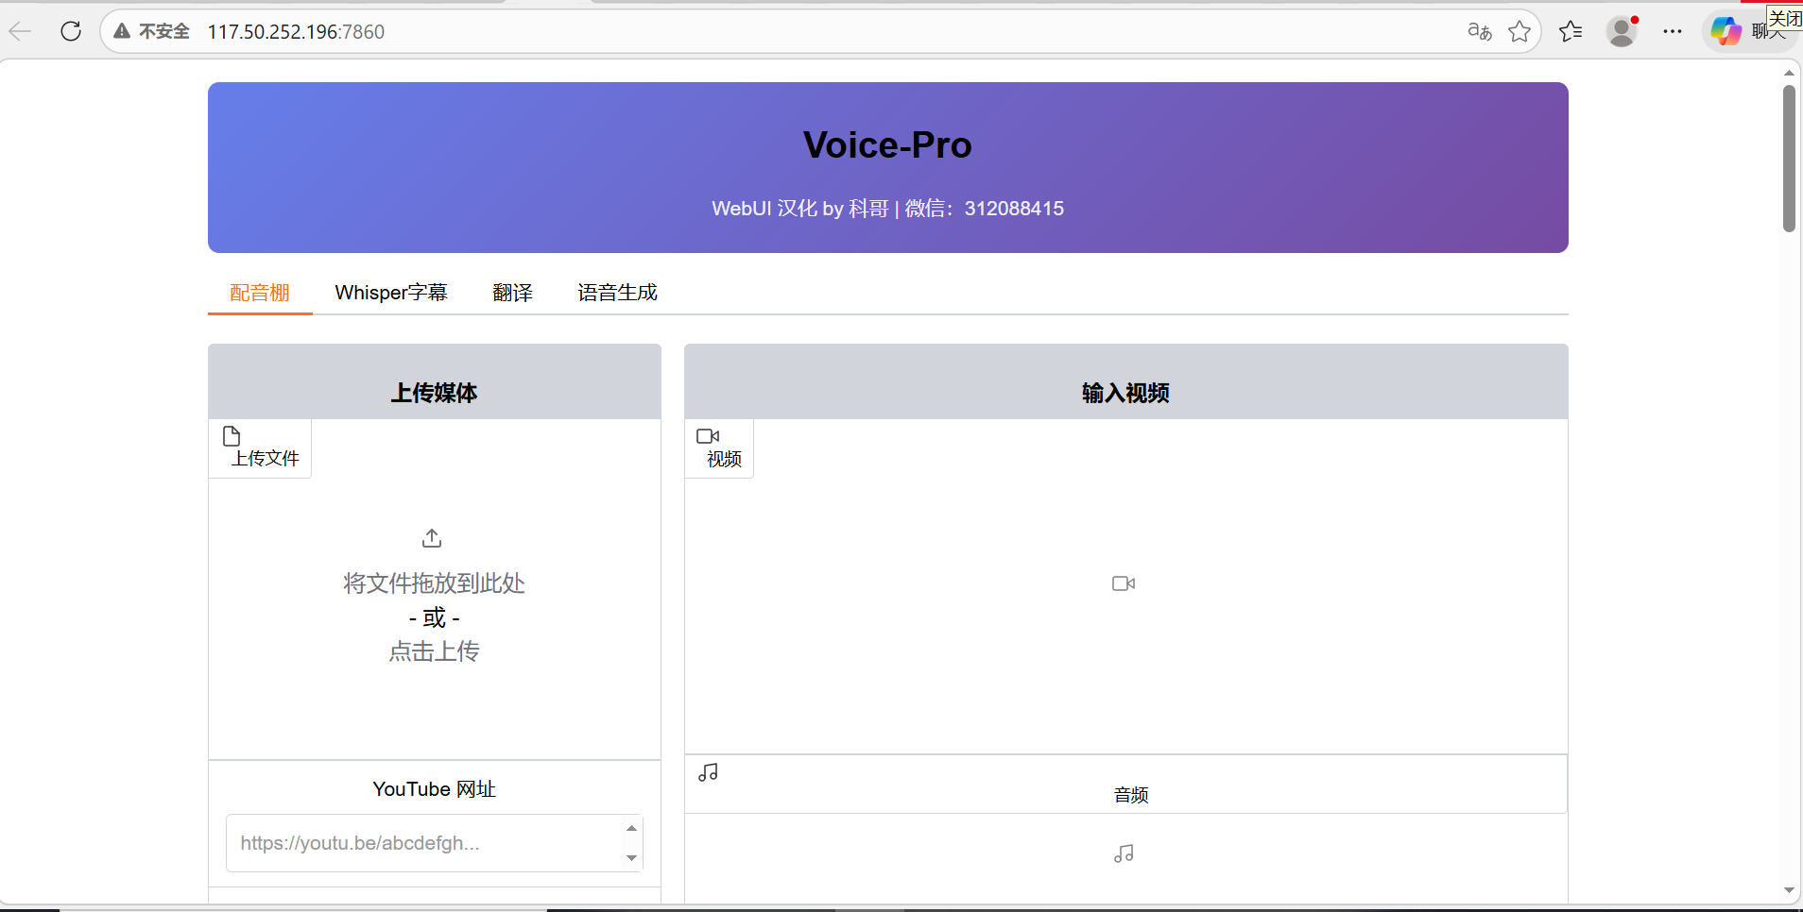Screen dimensions: 1803x912
Task: Select the 配音棚 tab
Action: 260,293
